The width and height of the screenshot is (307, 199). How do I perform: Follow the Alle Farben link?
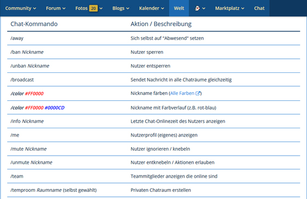click(182, 93)
